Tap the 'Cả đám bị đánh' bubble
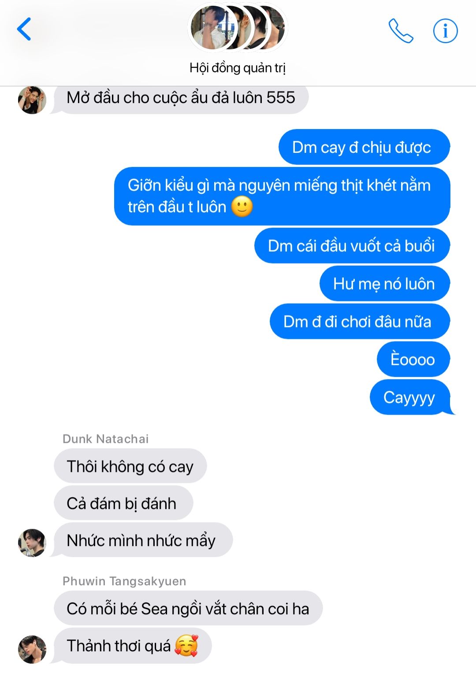The width and height of the screenshot is (476, 676). tap(123, 503)
